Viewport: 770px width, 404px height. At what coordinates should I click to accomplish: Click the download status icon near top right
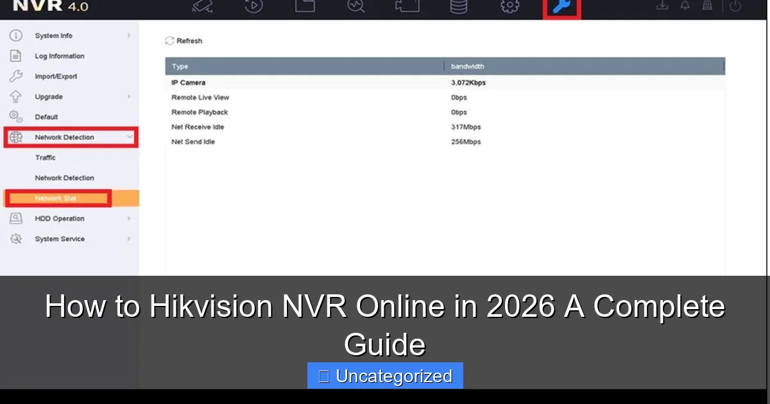[x=662, y=7]
